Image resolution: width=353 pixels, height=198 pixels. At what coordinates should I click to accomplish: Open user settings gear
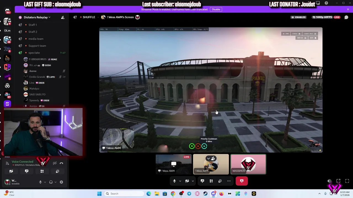click(x=61, y=182)
